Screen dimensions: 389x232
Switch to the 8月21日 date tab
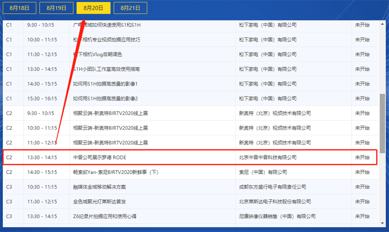point(130,8)
